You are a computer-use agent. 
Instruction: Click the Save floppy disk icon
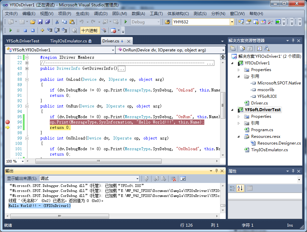point(40,22)
